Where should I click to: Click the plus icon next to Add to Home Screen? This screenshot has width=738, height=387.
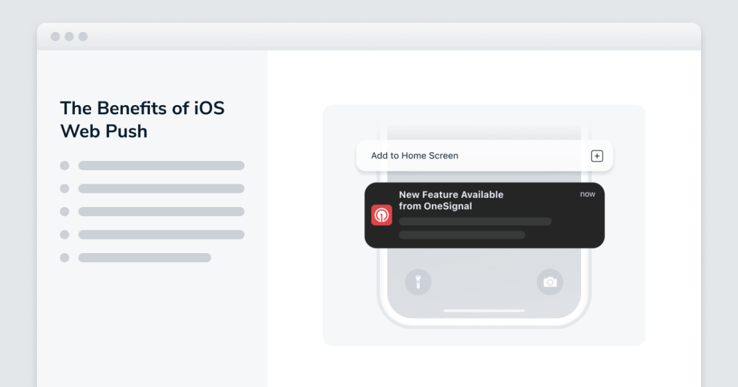(597, 155)
